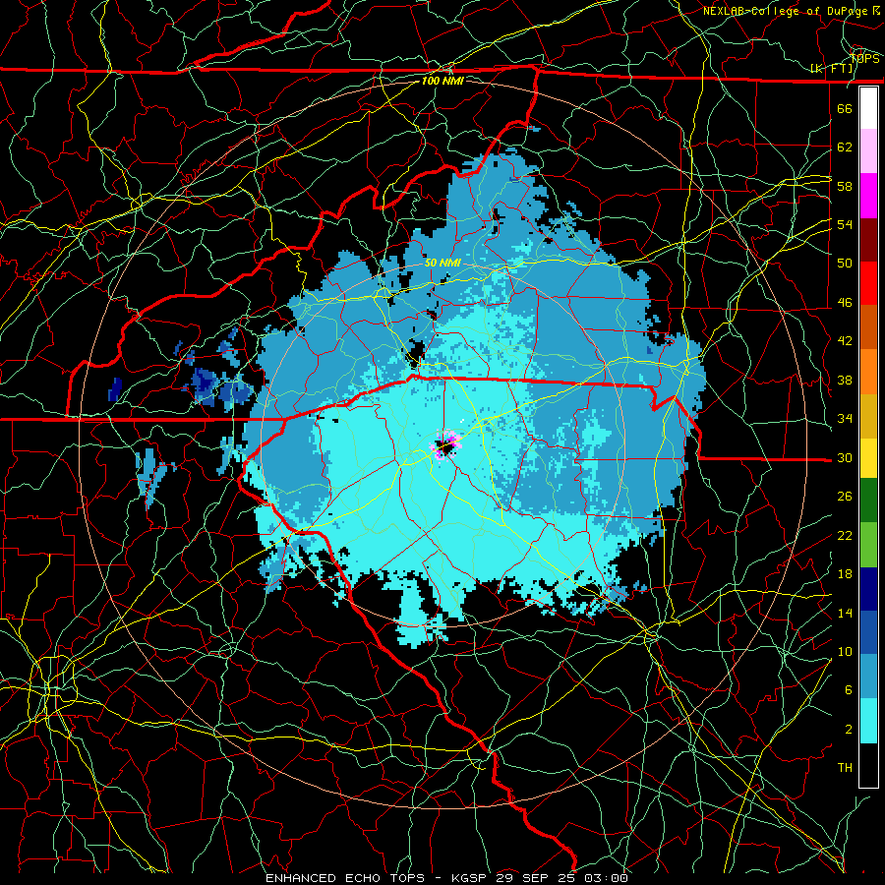
Task: Click the dark green swatch above 26
Action: point(868,501)
